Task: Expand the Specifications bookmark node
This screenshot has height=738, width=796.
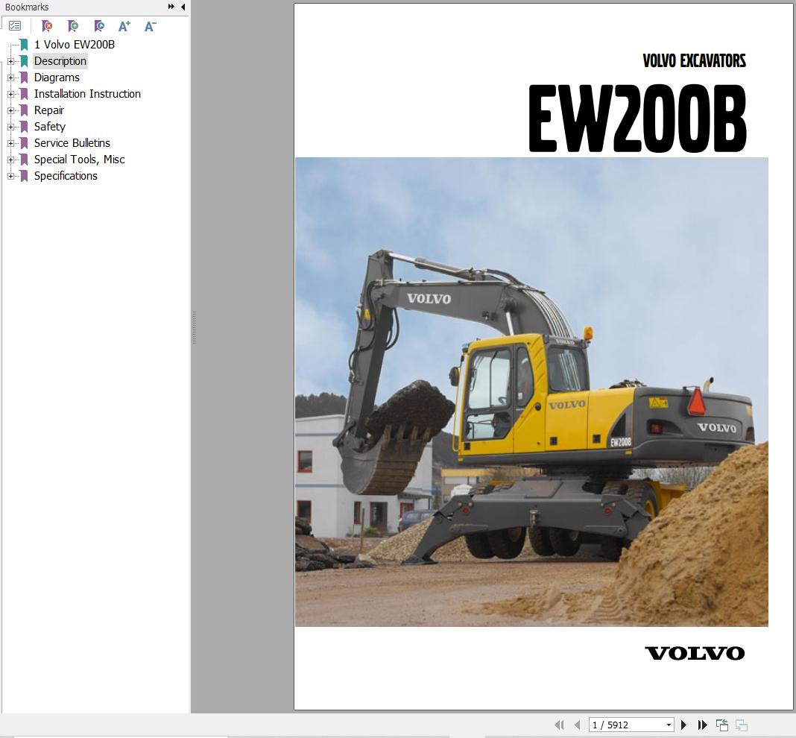Action: click(x=10, y=176)
